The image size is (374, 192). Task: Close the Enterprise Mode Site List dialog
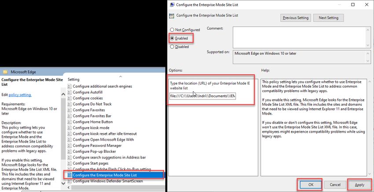[367, 4]
